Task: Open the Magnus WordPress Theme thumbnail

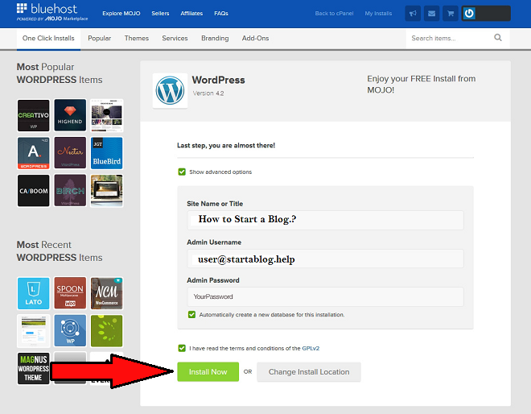Action: pyautogui.click(x=34, y=368)
